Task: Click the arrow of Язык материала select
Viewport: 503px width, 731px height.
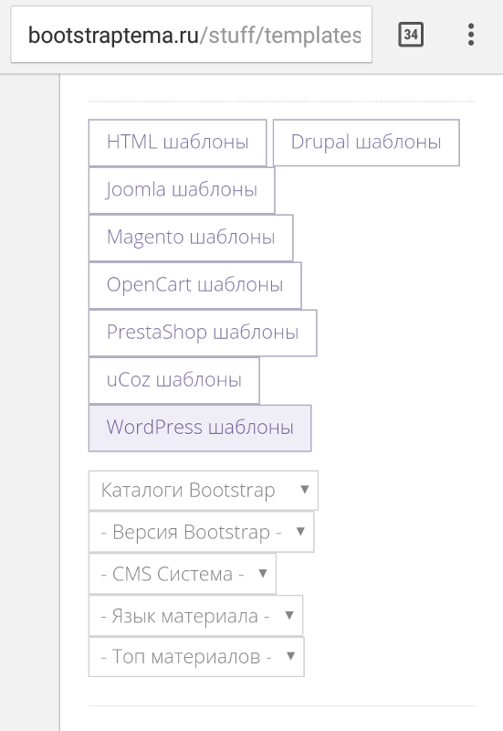Action: click(289, 615)
